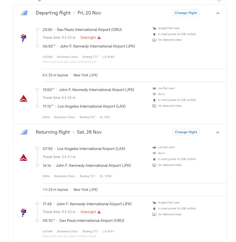Click the Delta logo on flight DL 1258

tap(23, 157)
